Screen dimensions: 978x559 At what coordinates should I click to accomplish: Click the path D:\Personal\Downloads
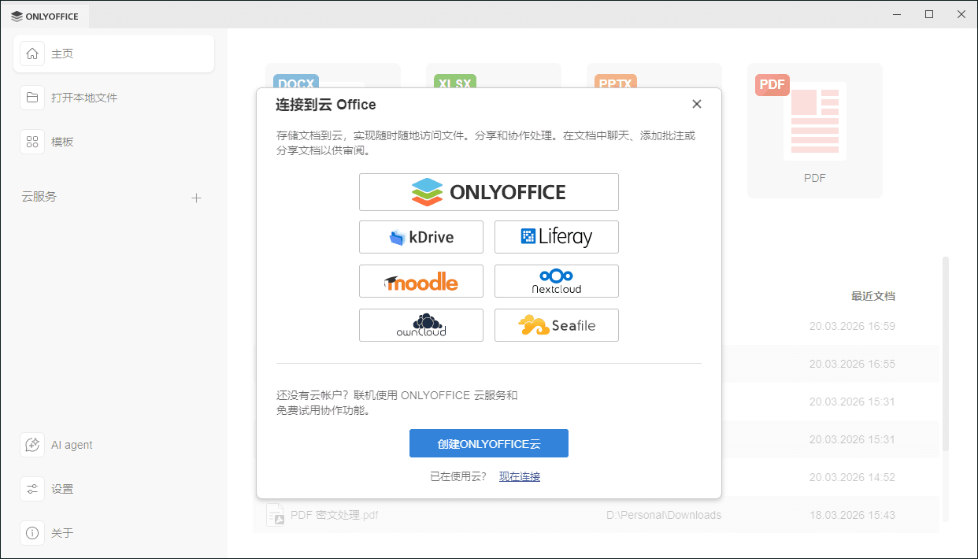coord(664,515)
